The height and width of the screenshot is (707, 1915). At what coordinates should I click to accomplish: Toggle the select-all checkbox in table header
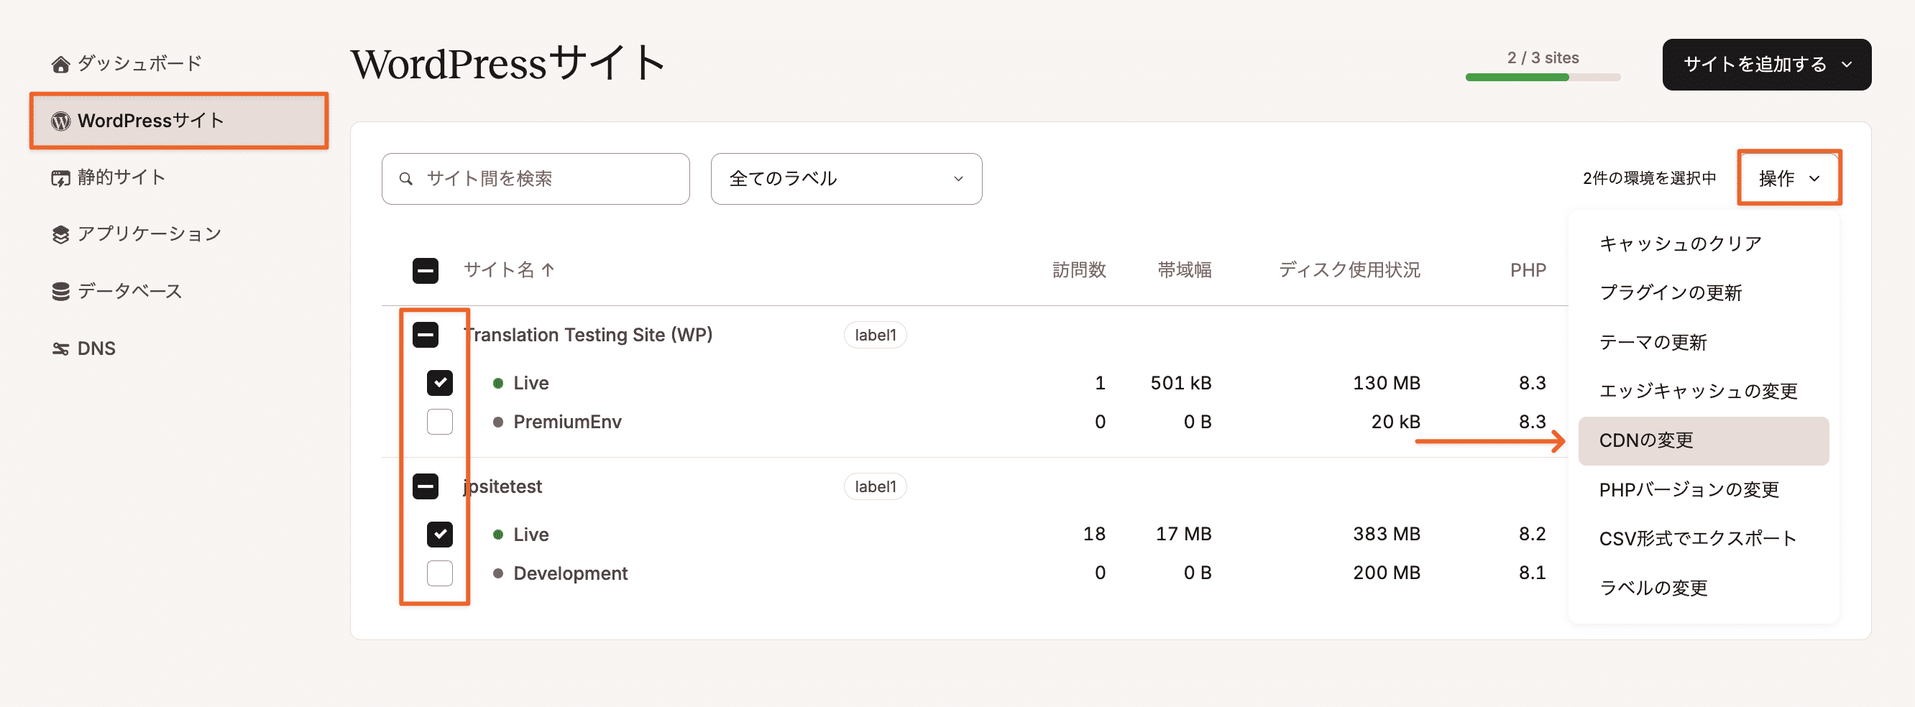coord(426,271)
